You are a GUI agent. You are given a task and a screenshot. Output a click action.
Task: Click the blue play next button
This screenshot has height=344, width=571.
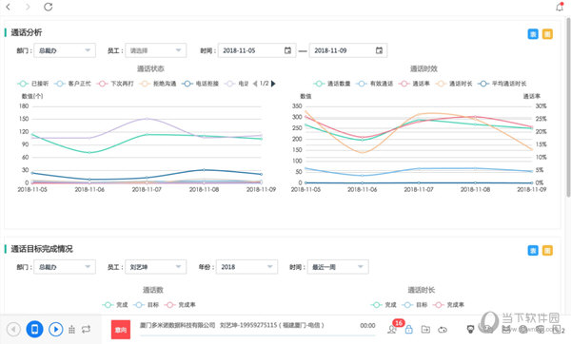point(56,330)
